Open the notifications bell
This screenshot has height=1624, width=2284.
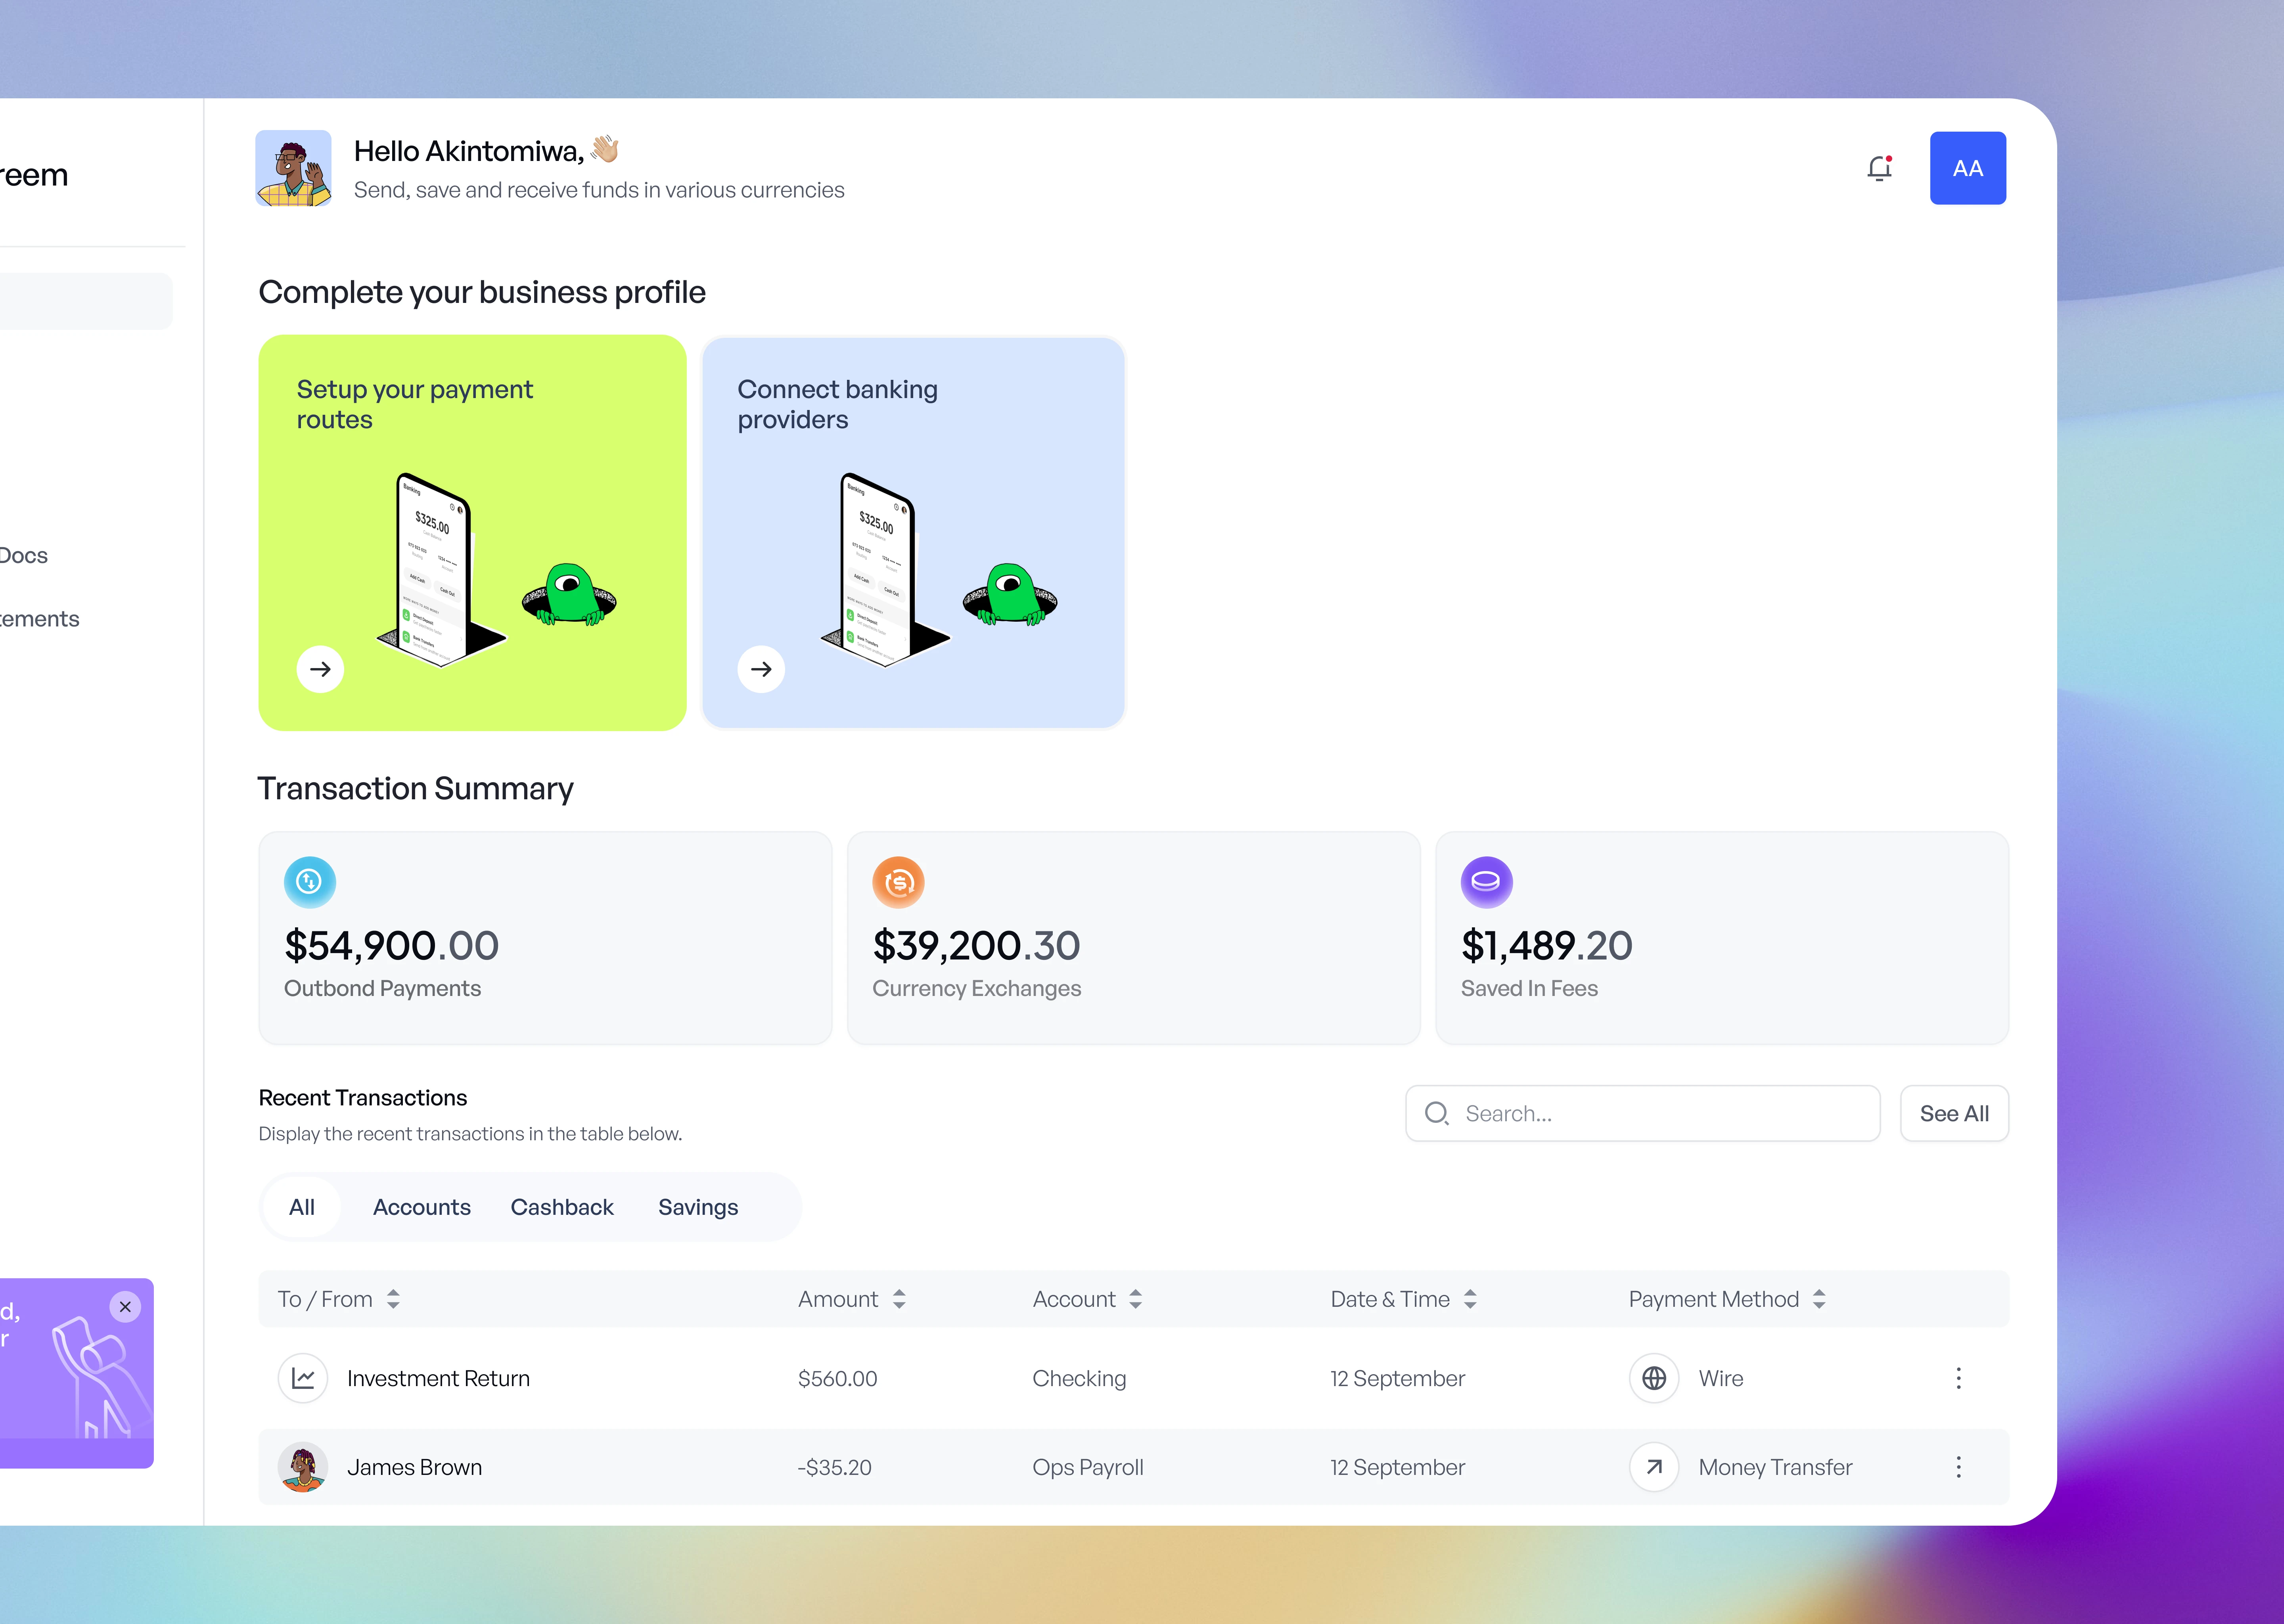click(x=1879, y=168)
